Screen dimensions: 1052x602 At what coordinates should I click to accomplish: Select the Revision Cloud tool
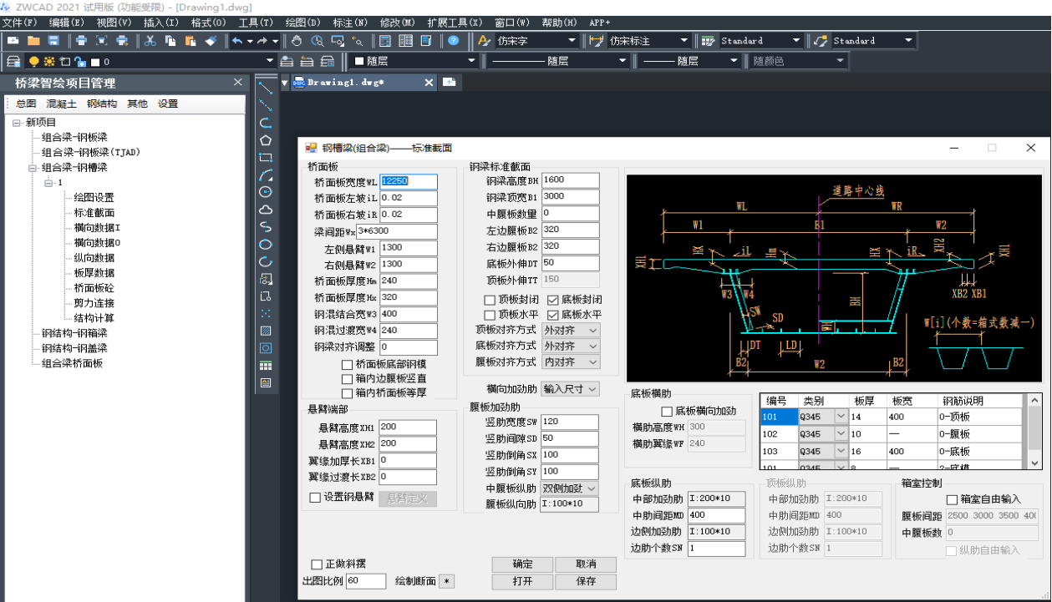[266, 210]
